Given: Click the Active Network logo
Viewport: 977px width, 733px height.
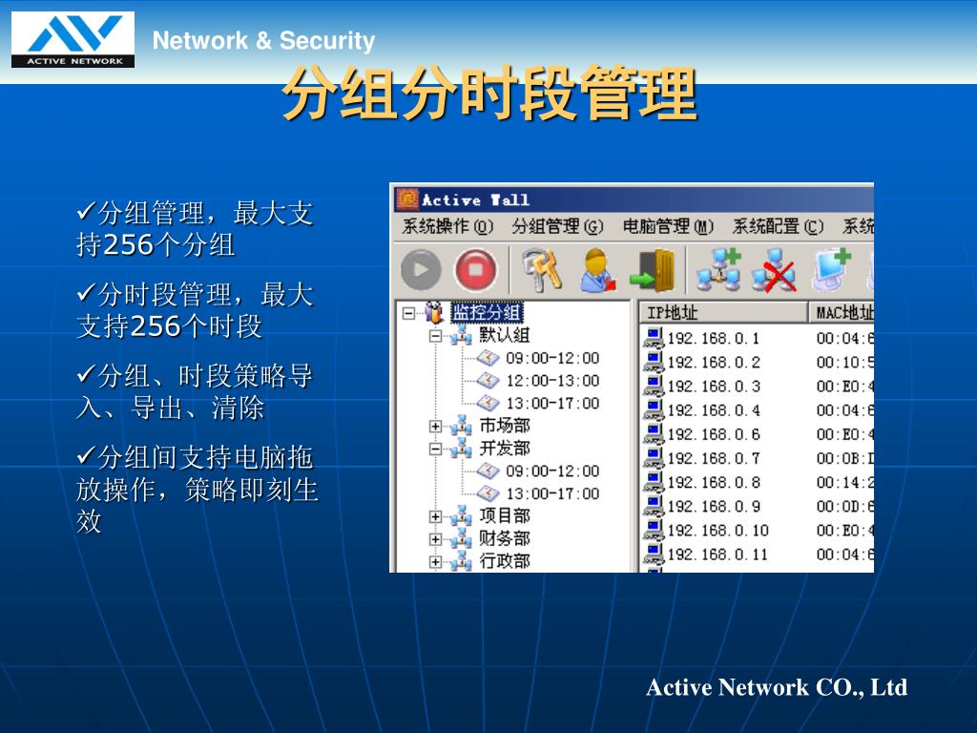Looking at the screenshot, I should 73,39.
